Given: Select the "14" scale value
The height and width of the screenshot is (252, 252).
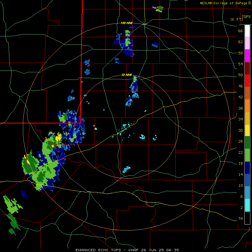Looking at the screenshot, I should (241, 174).
